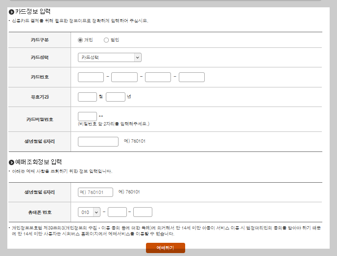
Task: Focus the expiry month (월) field
Action: pos(88,97)
